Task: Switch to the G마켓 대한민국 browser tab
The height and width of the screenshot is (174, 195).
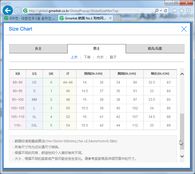Action: click(x=30, y=18)
